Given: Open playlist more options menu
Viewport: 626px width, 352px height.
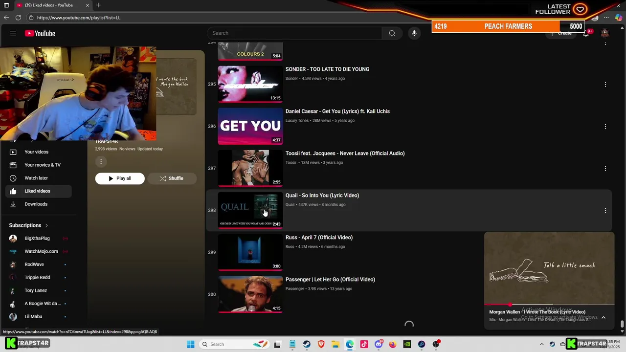Looking at the screenshot, I should coord(101,162).
